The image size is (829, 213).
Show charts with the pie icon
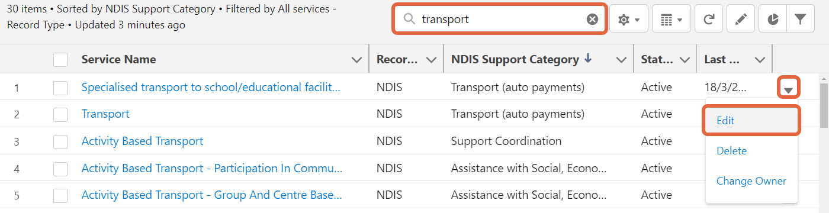pyautogui.click(x=773, y=20)
